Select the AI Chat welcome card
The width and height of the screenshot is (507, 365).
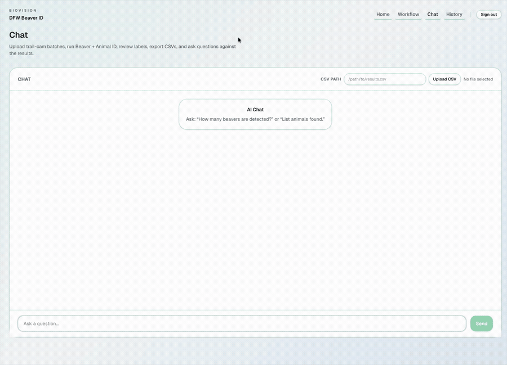click(x=255, y=114)
